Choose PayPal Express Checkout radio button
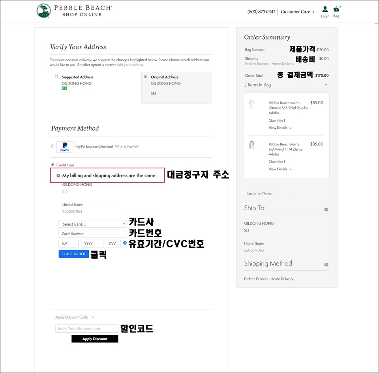This screenshot has width=379, height=373. click(53, 146)
